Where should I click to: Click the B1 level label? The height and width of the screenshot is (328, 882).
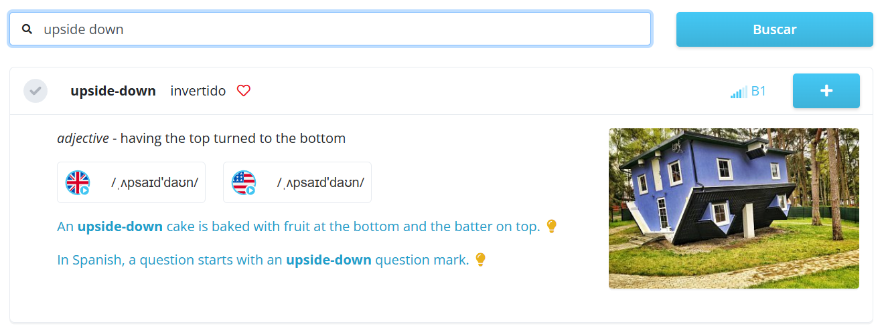click(x=759, y=92)
